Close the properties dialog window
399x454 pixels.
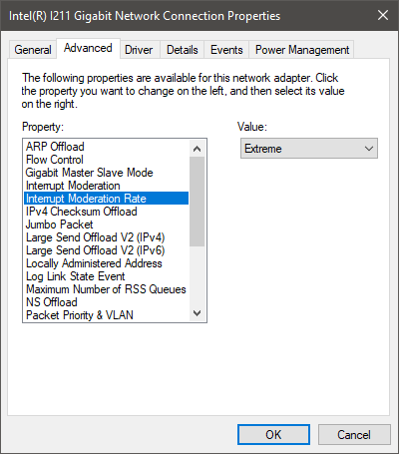point(383,15)
